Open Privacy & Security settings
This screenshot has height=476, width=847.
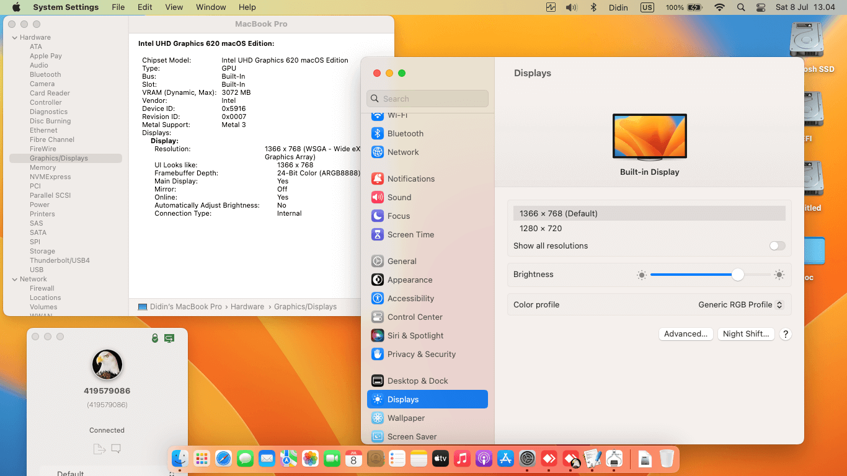point(421,354)
